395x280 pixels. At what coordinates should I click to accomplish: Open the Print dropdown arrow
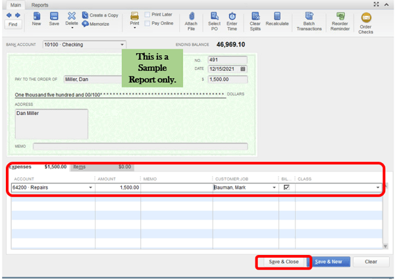coord(134,28)
